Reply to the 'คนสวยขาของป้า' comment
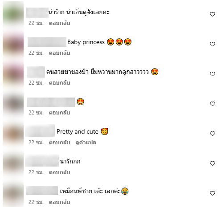Viewport: 221px width, 212px height. (59, 83)
